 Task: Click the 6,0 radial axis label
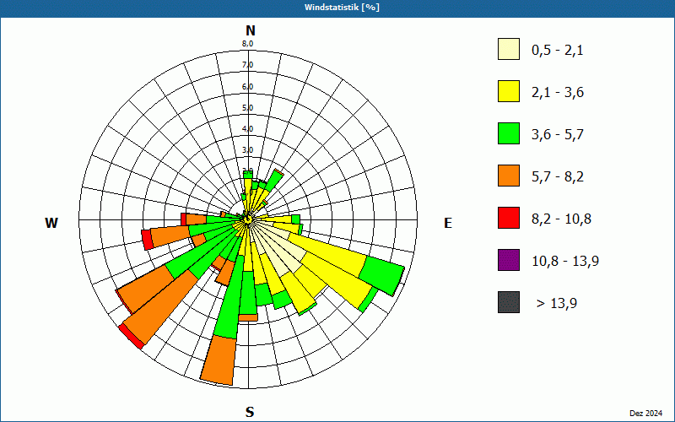click(x=247, y=87)
